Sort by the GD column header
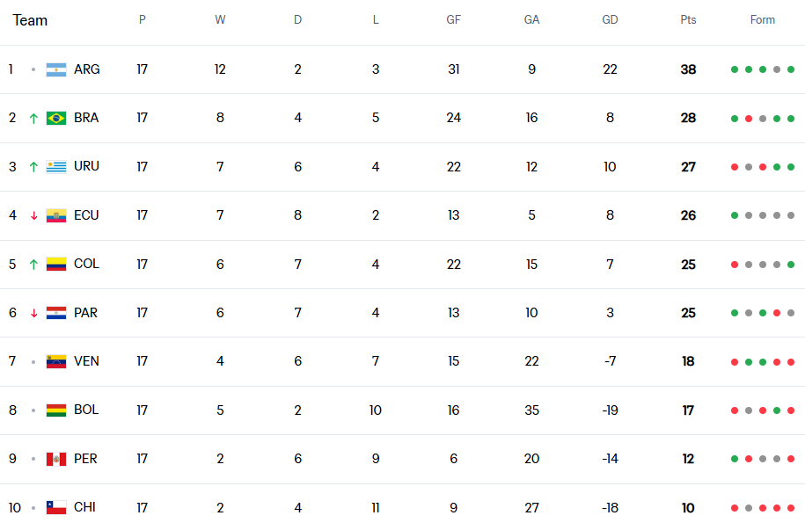The width and height of the screenshot is (805, 530). click(610, 20)
